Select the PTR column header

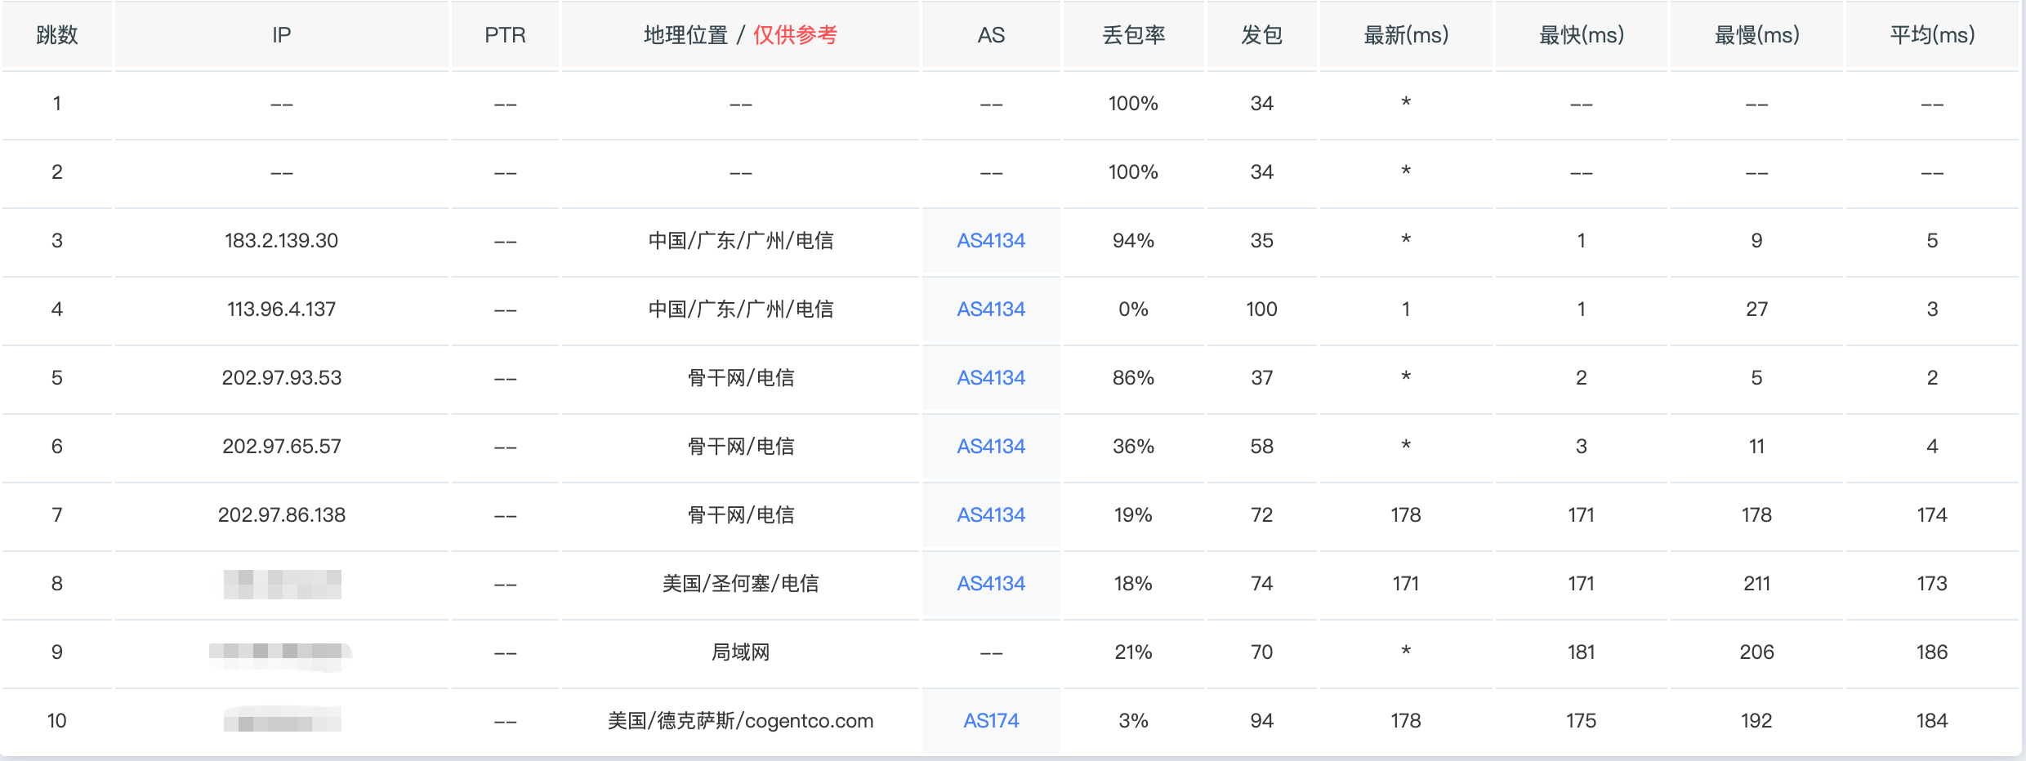(505, 35)
